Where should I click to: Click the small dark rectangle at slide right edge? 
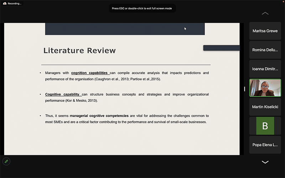(x=221, y=48)
